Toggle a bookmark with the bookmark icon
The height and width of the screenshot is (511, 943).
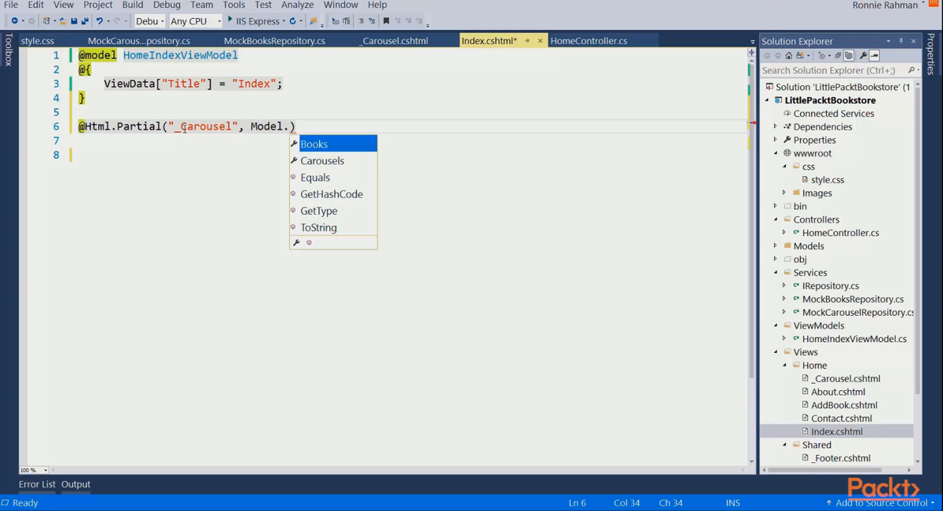point(386,21)
